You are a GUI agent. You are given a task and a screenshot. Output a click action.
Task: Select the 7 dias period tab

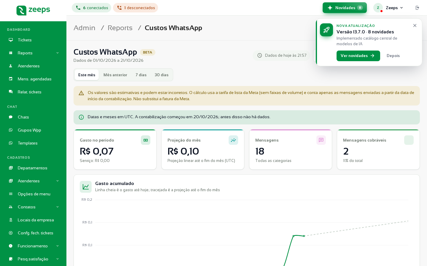coord(141,75)
